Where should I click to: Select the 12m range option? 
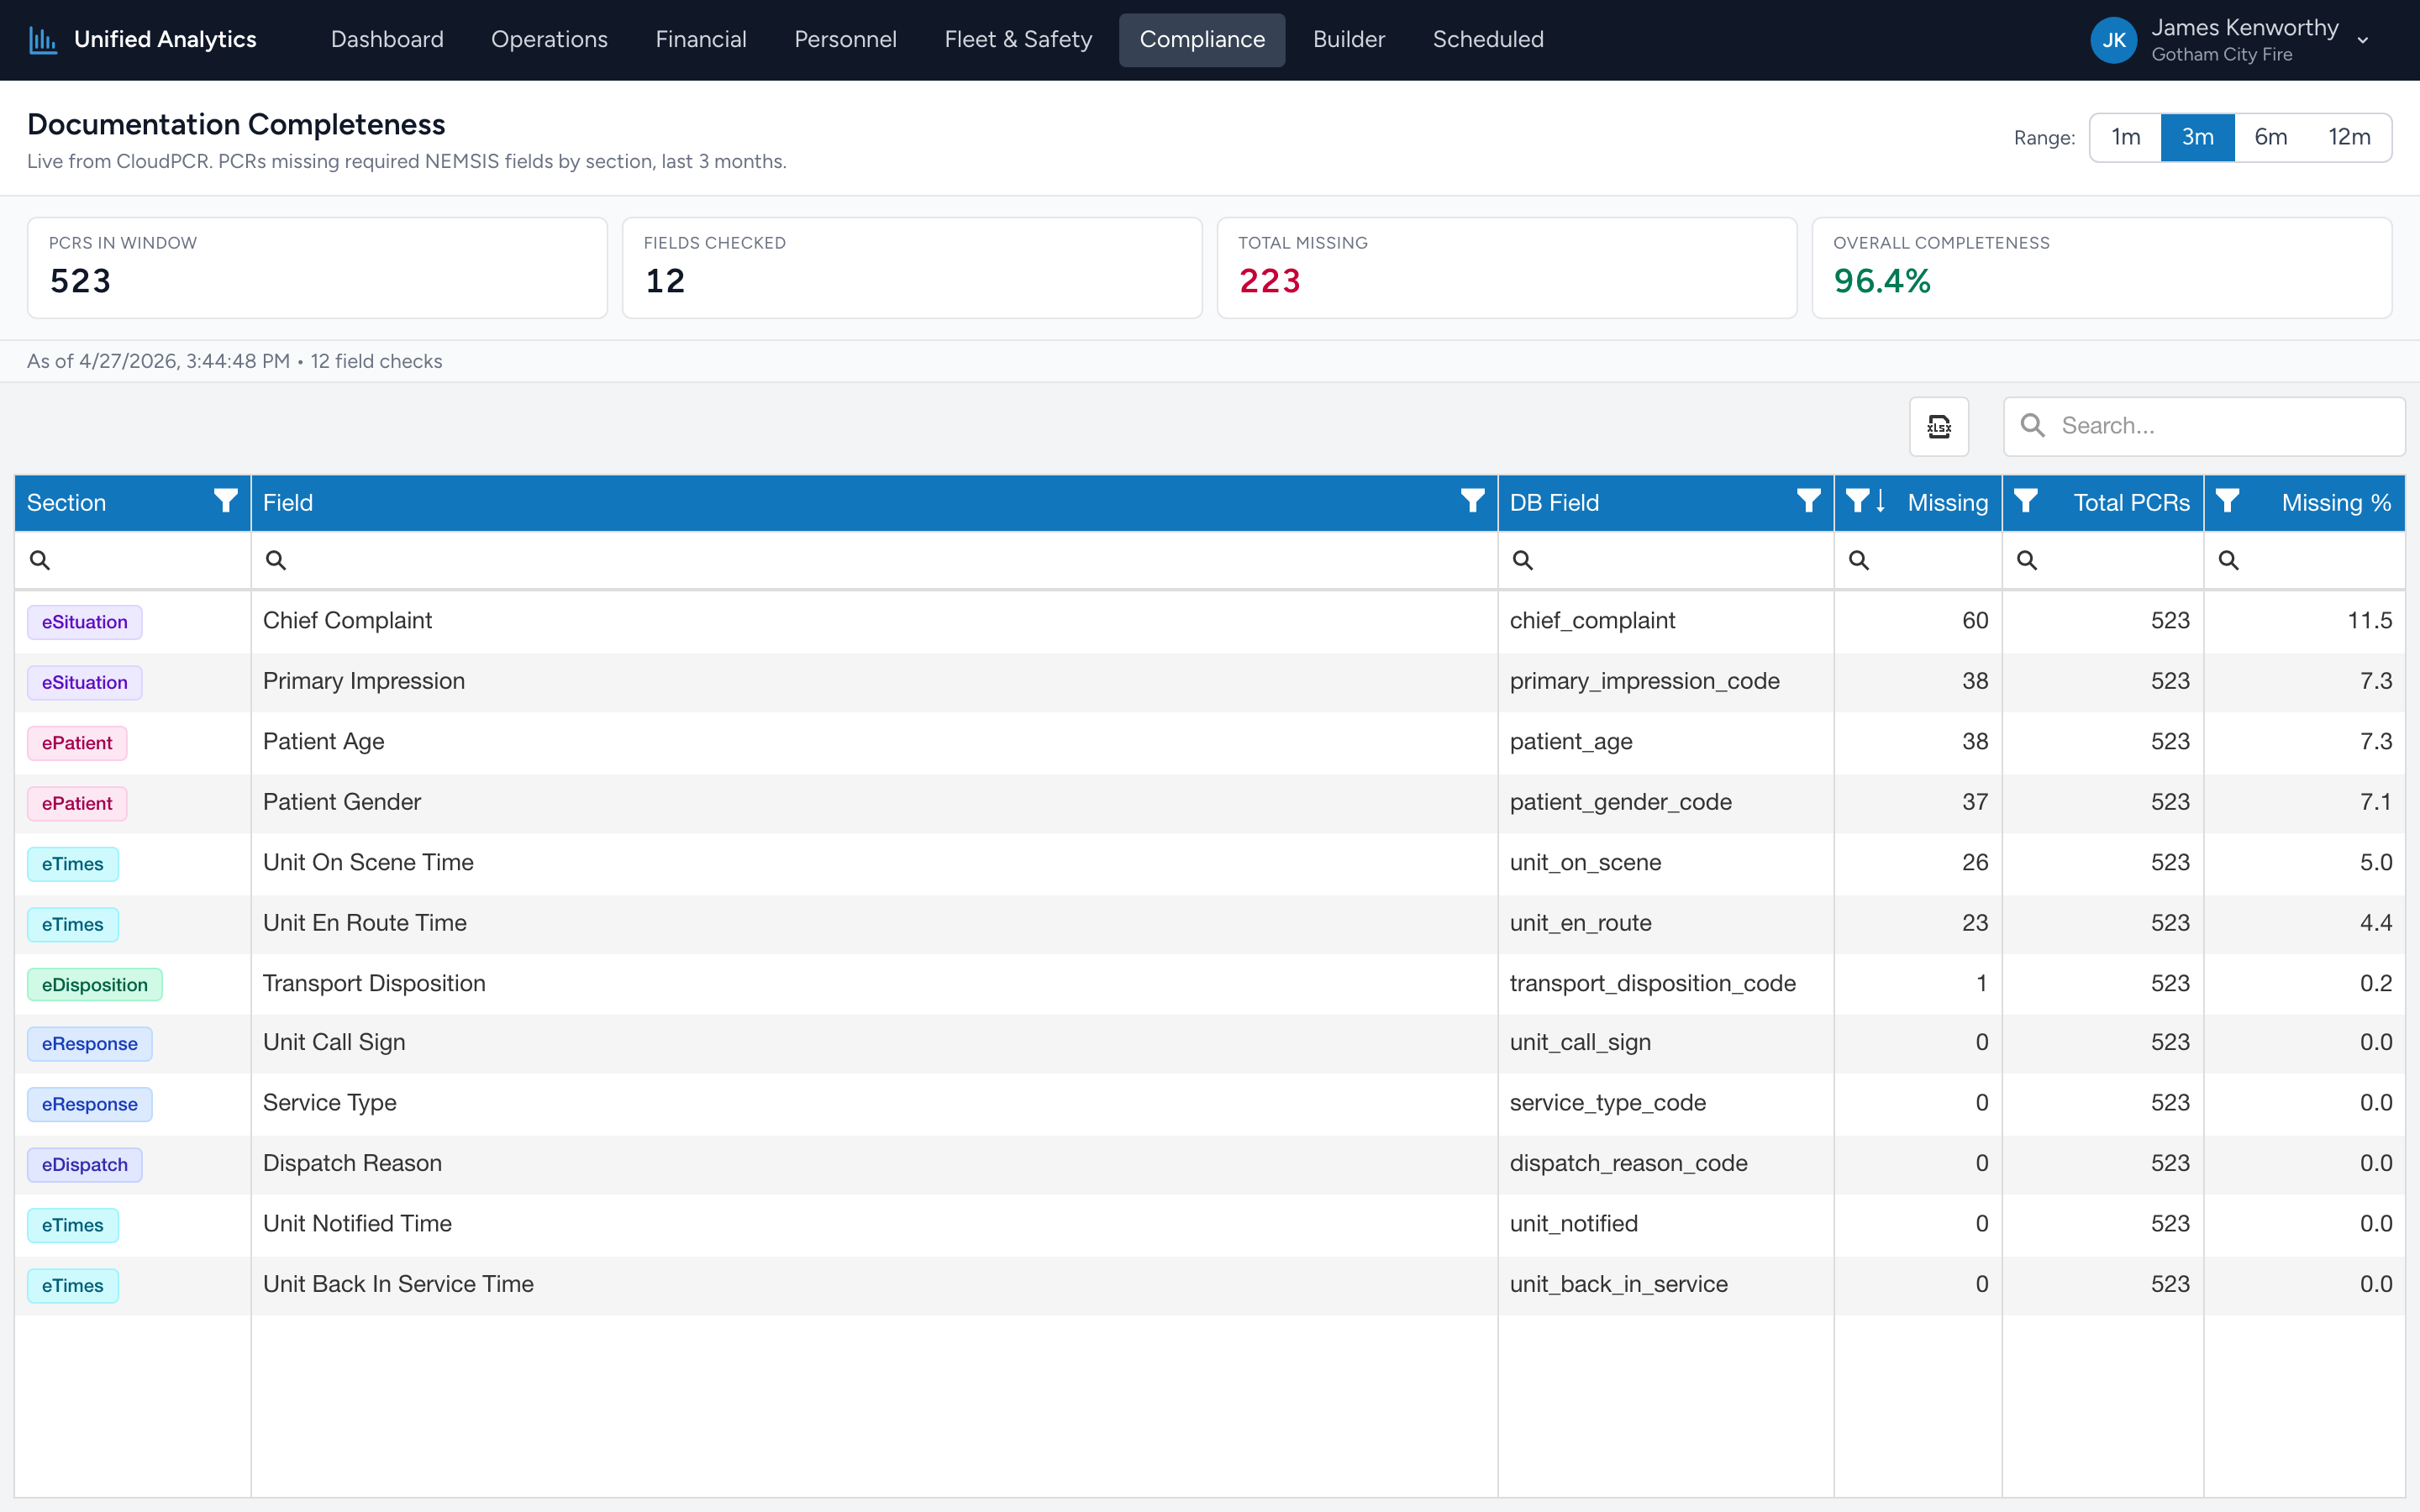point(2349,137)
